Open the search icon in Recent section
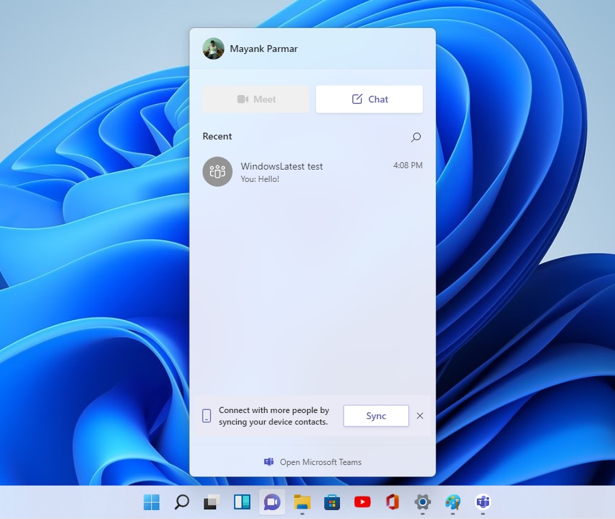 click(x=415, y=137)
